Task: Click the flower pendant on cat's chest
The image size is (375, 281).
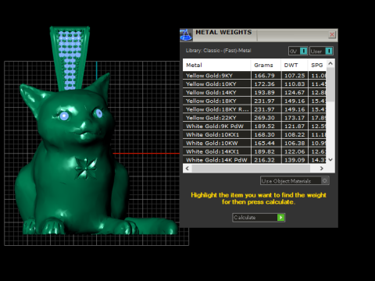Action: pos(86,168)
